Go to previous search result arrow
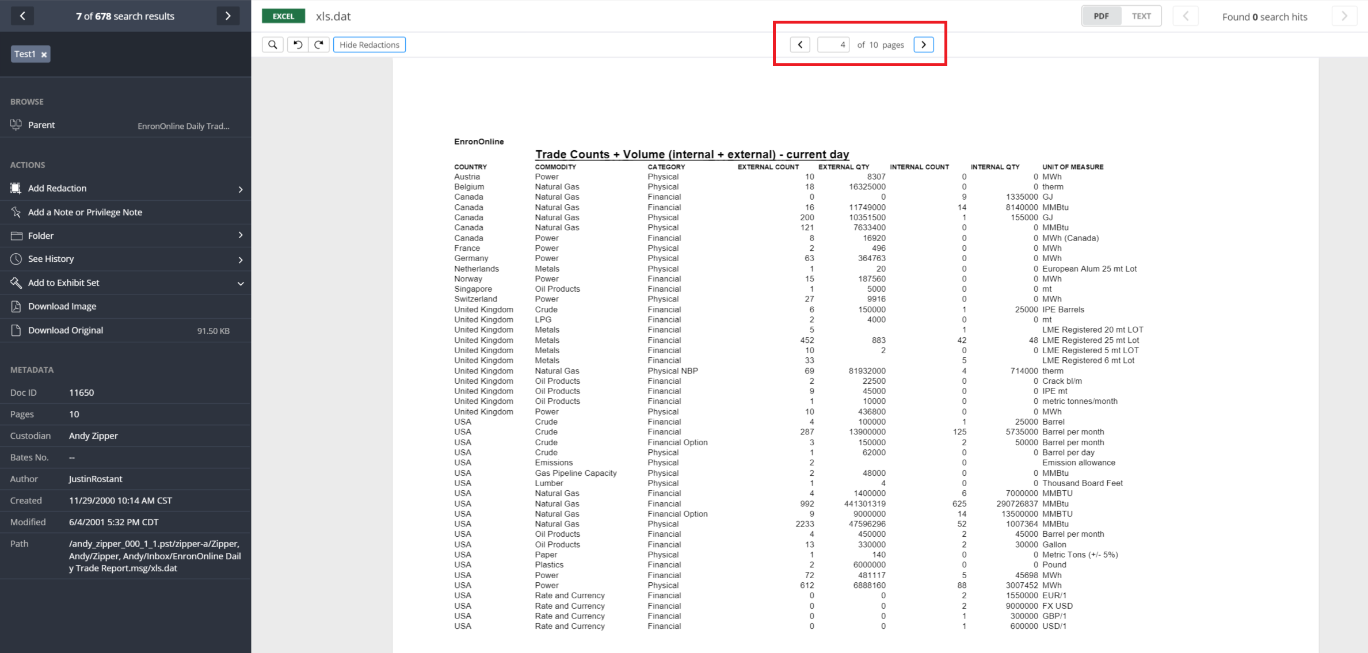 22,16
